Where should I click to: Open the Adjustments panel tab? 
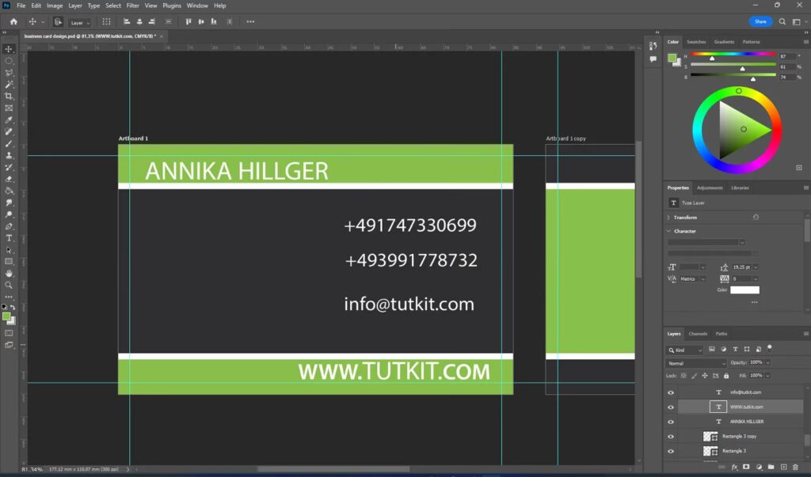[710, 188]
